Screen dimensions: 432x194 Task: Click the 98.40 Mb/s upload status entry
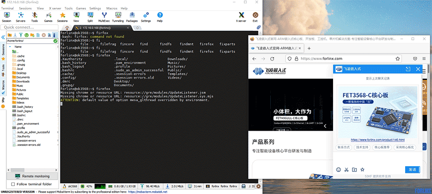click(150, 186)
